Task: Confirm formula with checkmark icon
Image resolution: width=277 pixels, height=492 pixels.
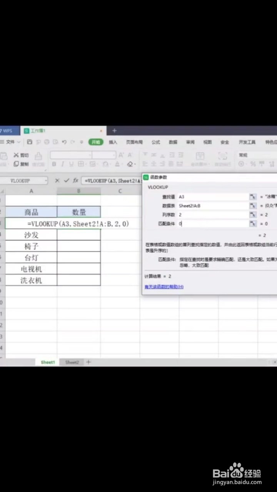Action: point(67,180)
